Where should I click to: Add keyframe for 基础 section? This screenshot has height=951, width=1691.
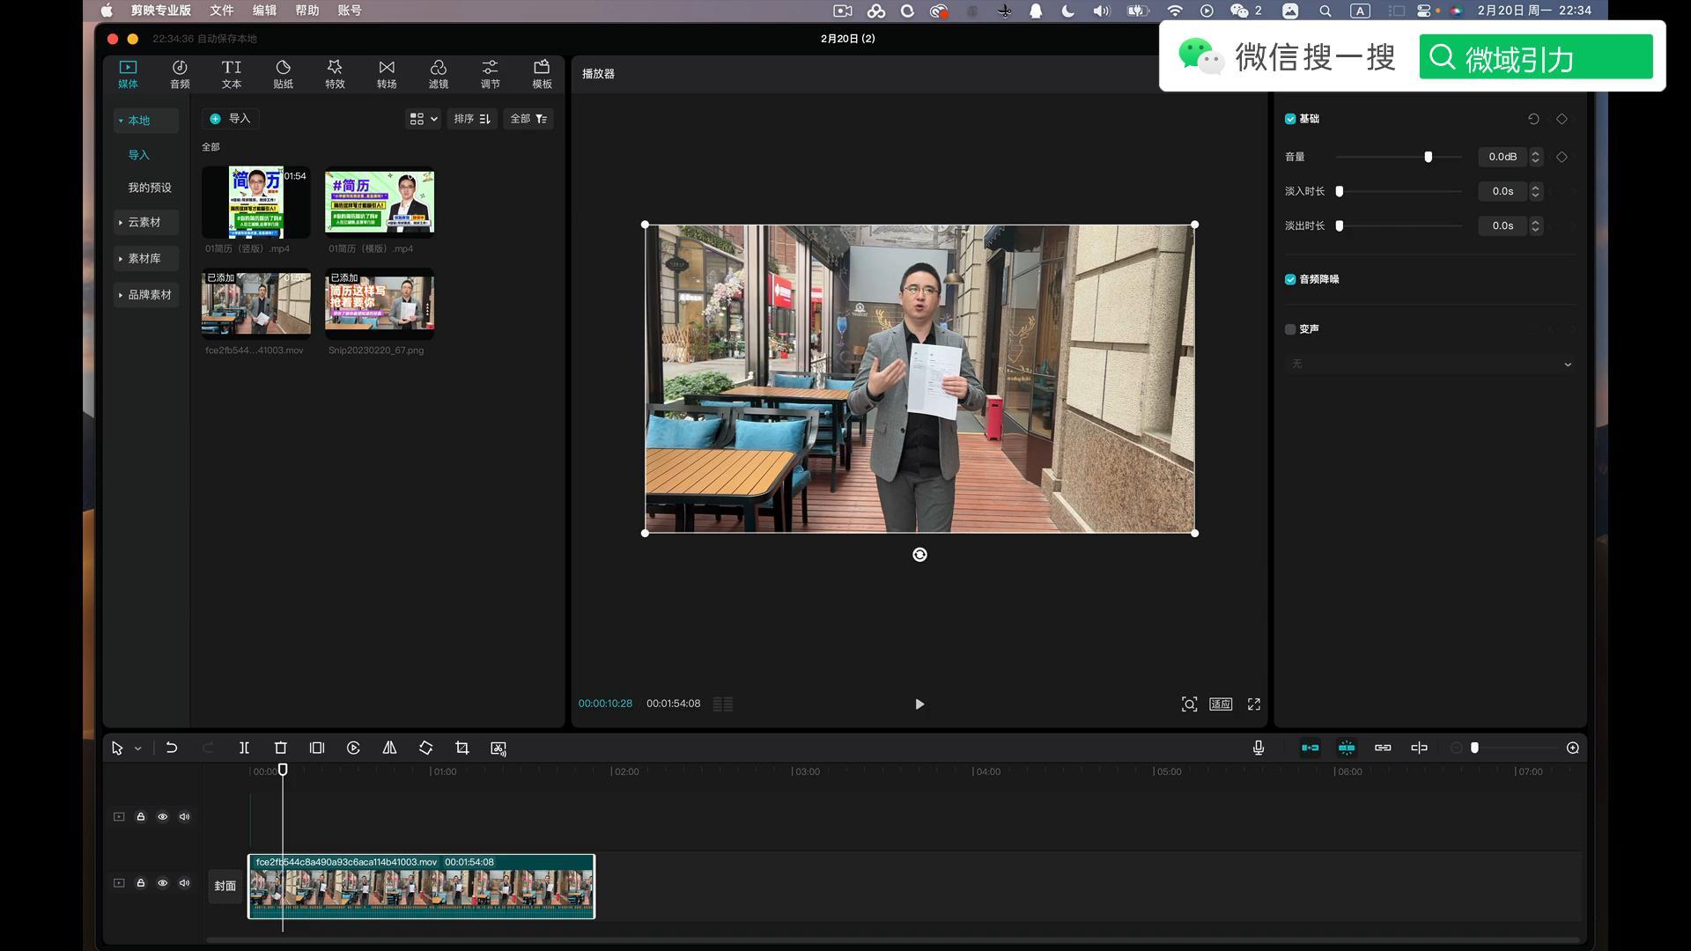1562,119
